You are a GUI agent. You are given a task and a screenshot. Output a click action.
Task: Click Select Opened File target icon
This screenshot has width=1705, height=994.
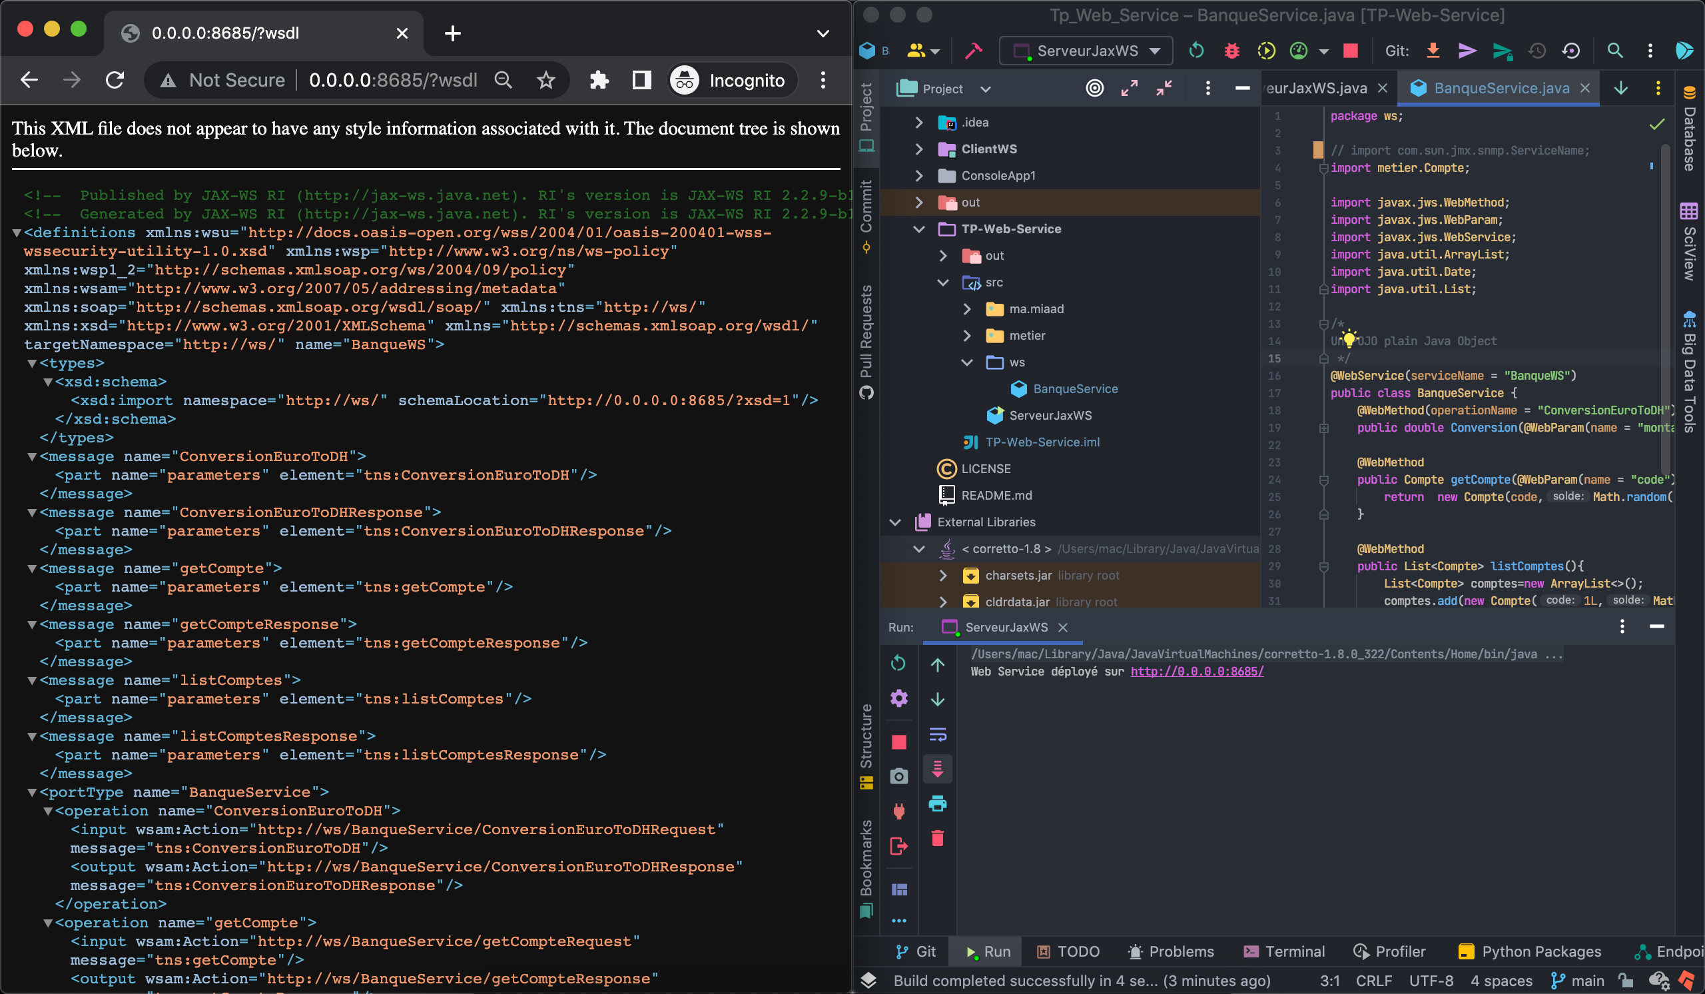click(1094, 89)
